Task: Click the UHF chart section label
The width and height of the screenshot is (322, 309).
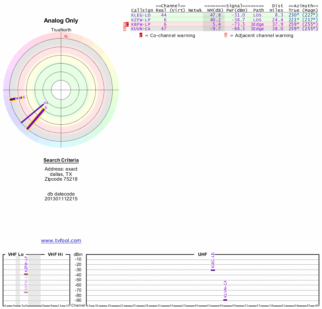Action: point(202,255)
